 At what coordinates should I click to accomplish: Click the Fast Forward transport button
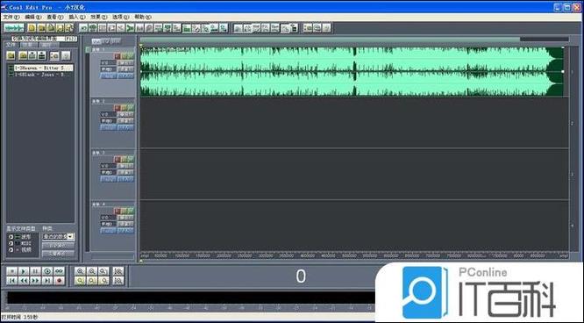(35, 281)
